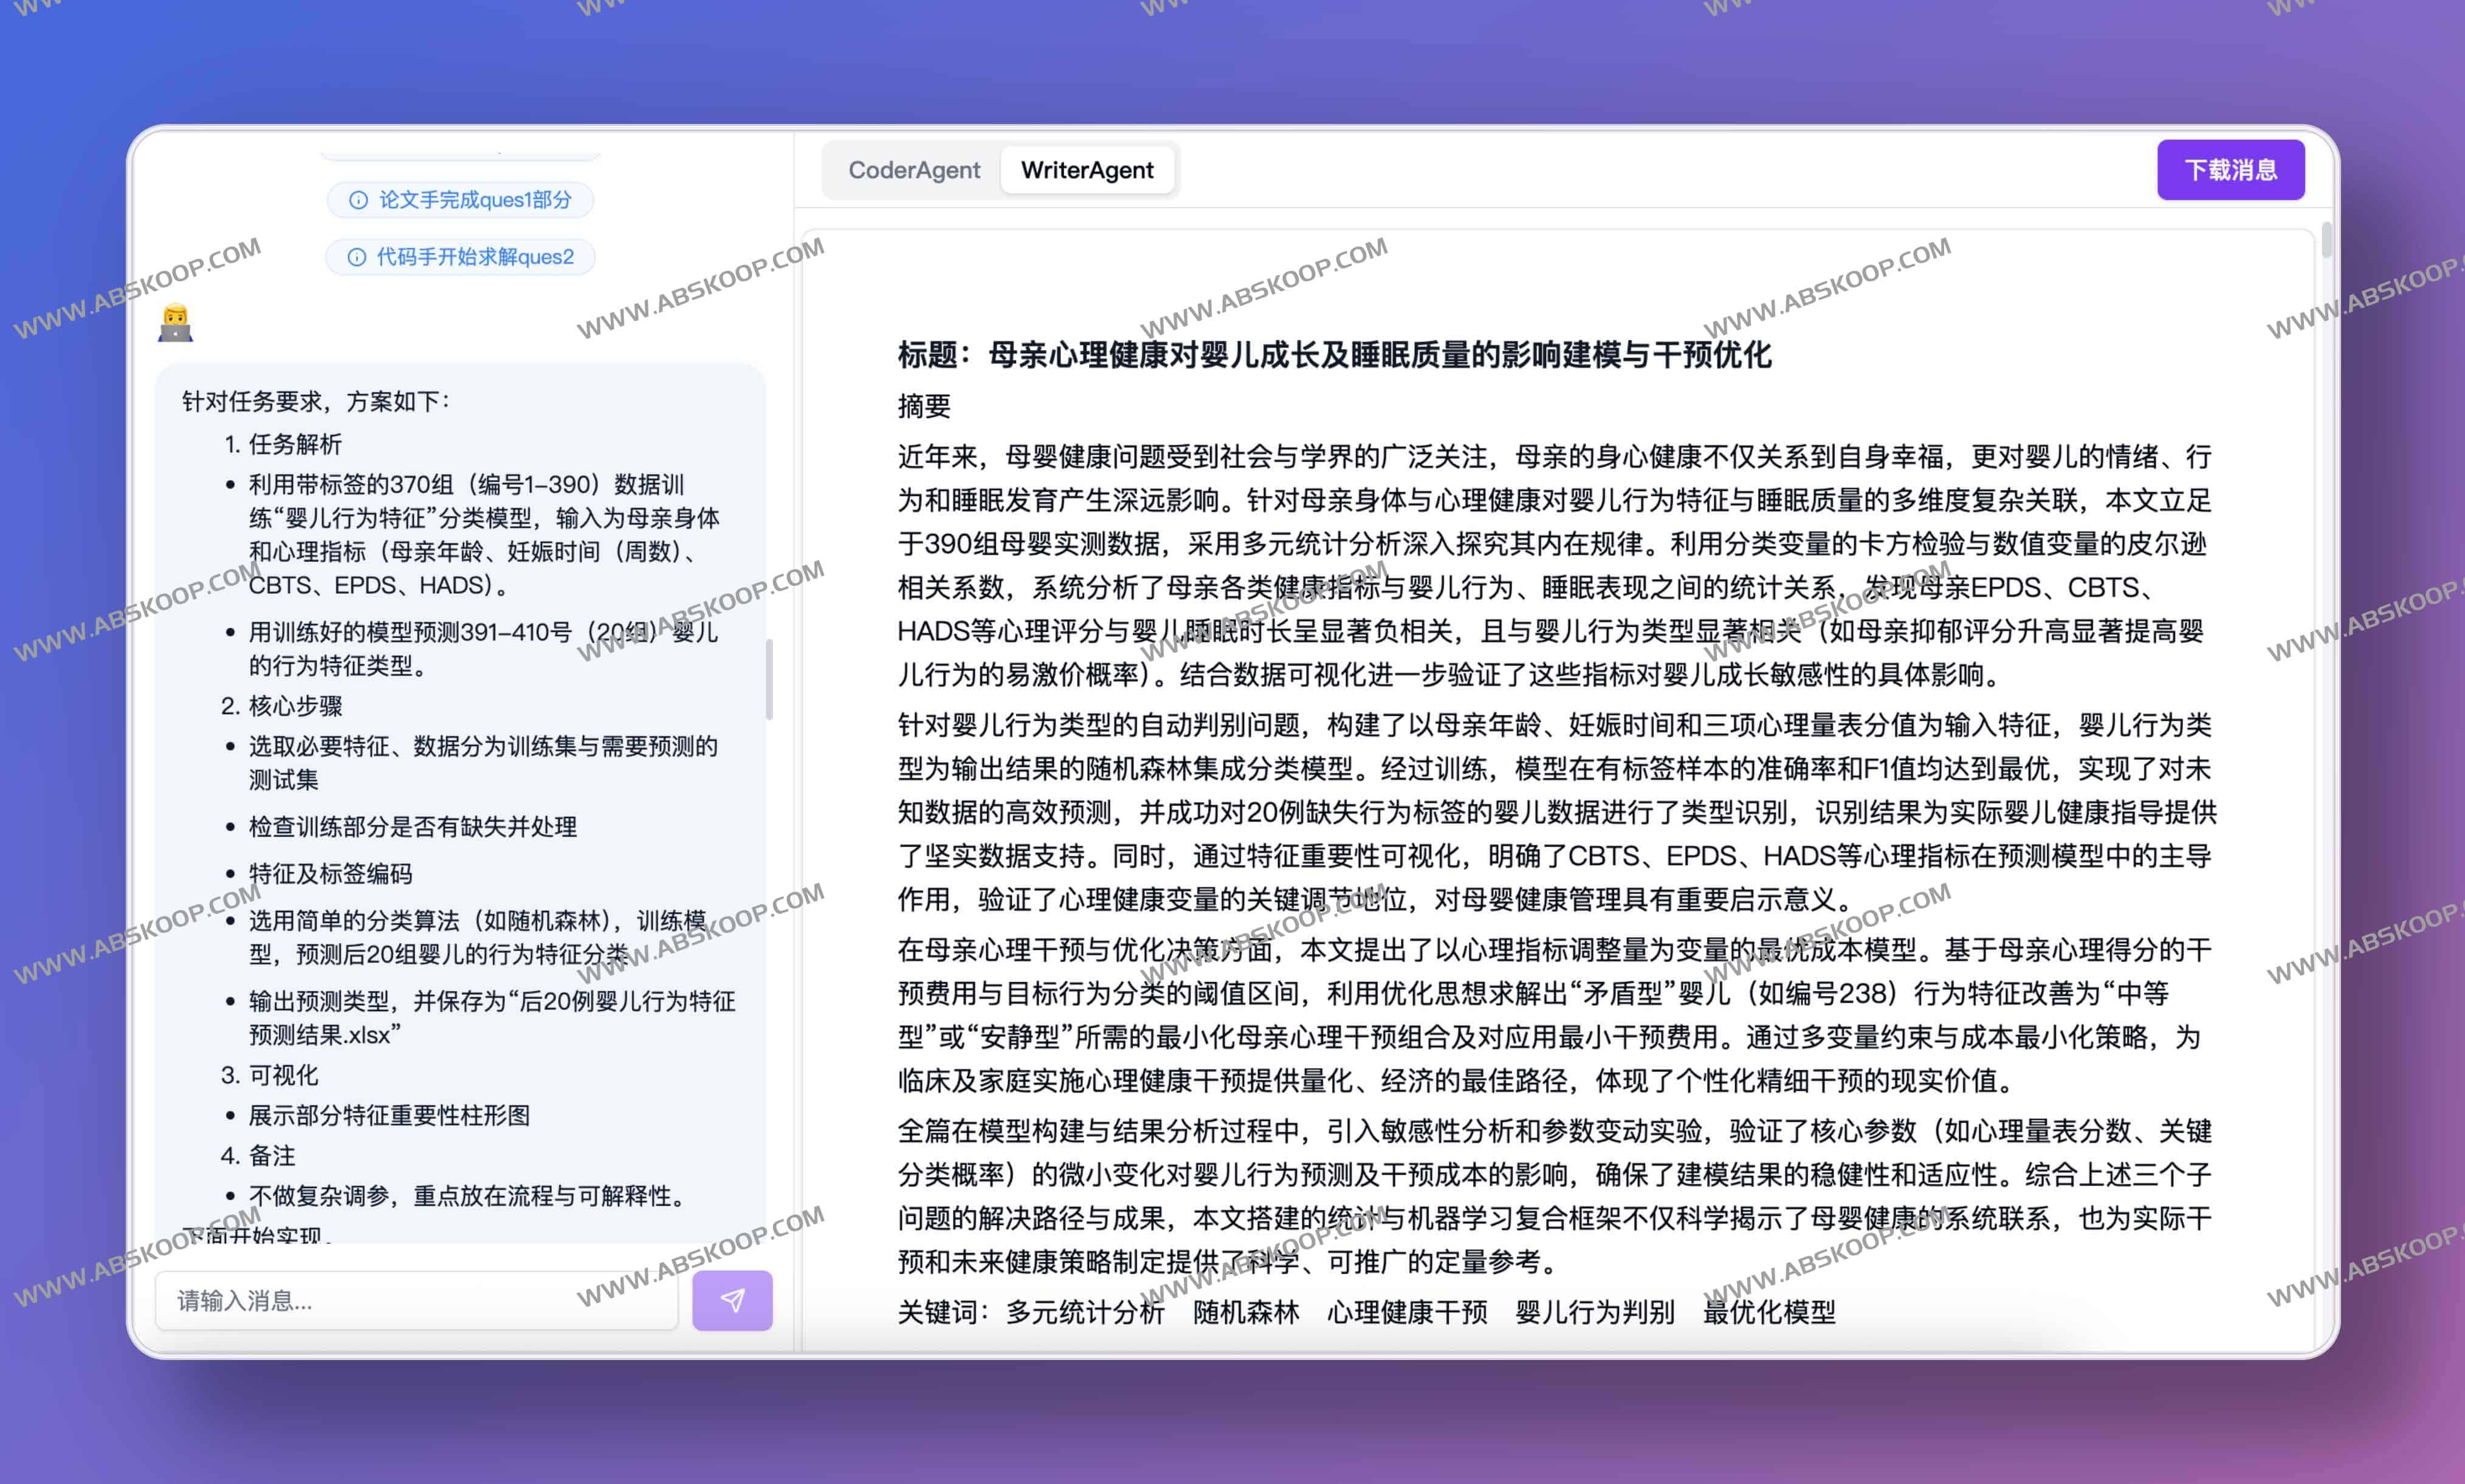The image size is (2465, 1484).
Task: Click the 2. 核心步骤 list item
Action: click(x=282, y=706)
